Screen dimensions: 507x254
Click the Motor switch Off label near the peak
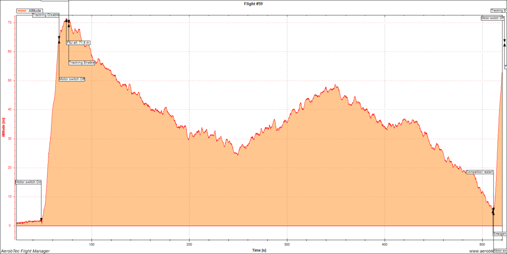(72, 79)
